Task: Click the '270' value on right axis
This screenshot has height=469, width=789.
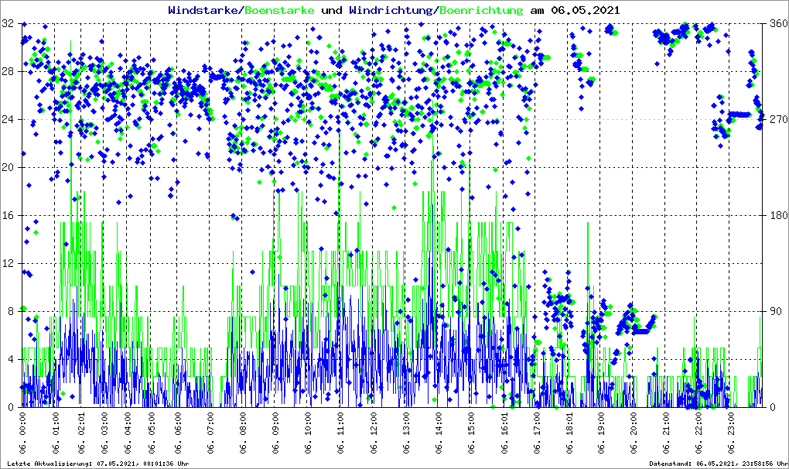Action: tap(775, 120)
